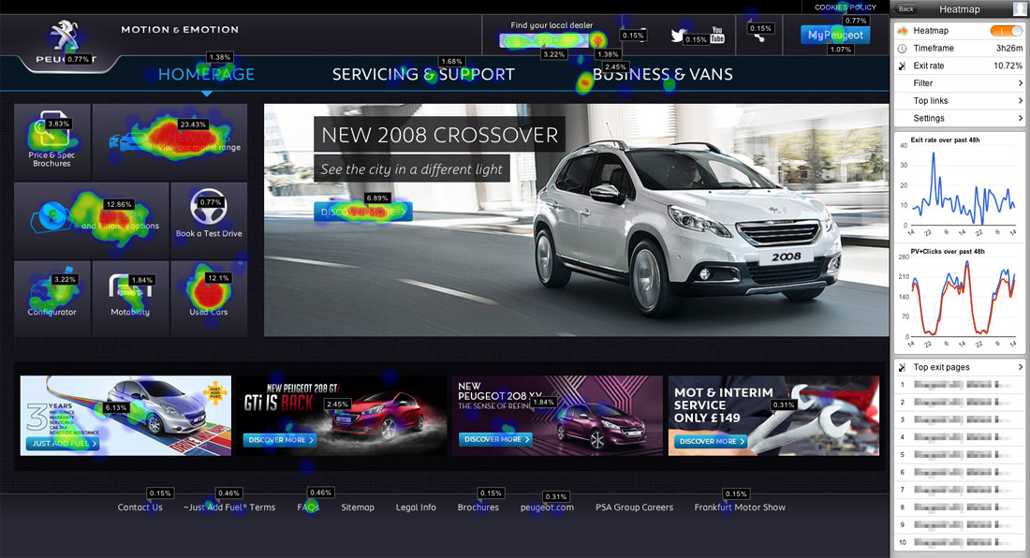Expand the Top links row
The image size is (1030, 558).
[x=960, y=100]
